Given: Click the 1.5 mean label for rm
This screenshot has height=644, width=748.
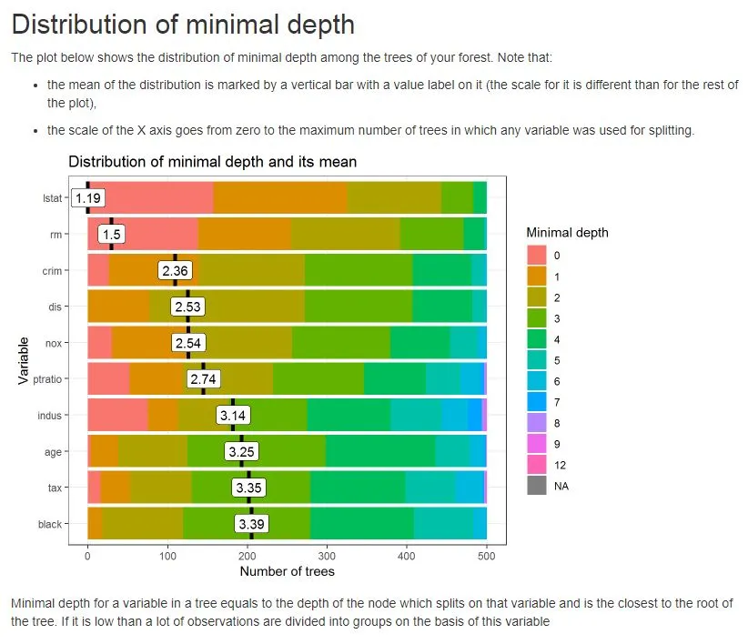Looking at the screenshot, I should [x=112, y=234].
